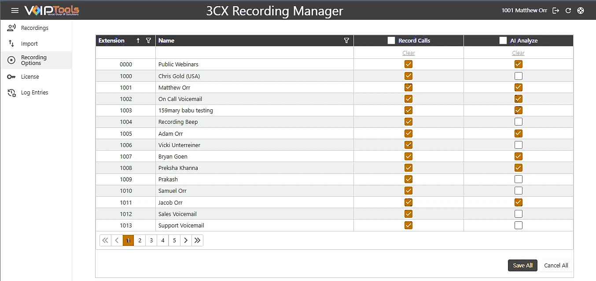Screen dimensions: 596x281
Task: Jump to the last page
Action: 197,240
